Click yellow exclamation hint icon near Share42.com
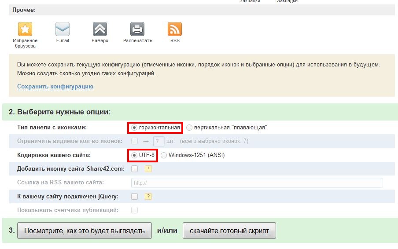The image size is (398, 249). [148, 168]
